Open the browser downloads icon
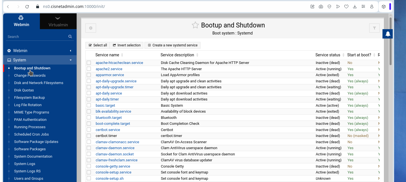Viewport: 406px width, 182px height. coord(355,7)
